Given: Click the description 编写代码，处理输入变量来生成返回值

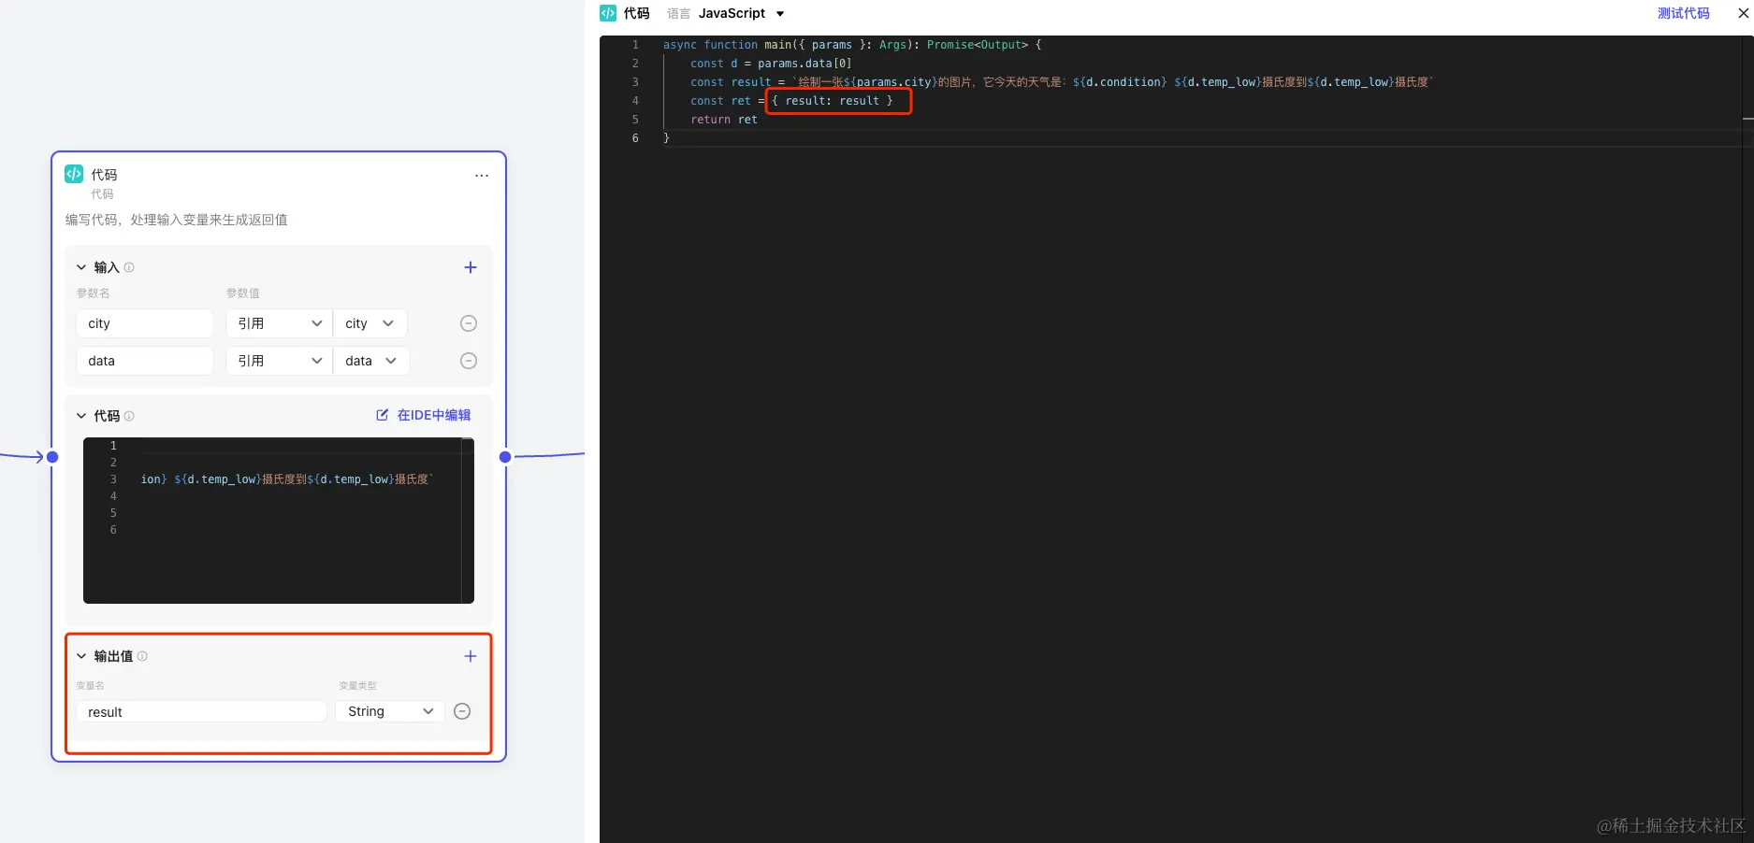Looking at the screenshot, I should [x=177, y=220].
